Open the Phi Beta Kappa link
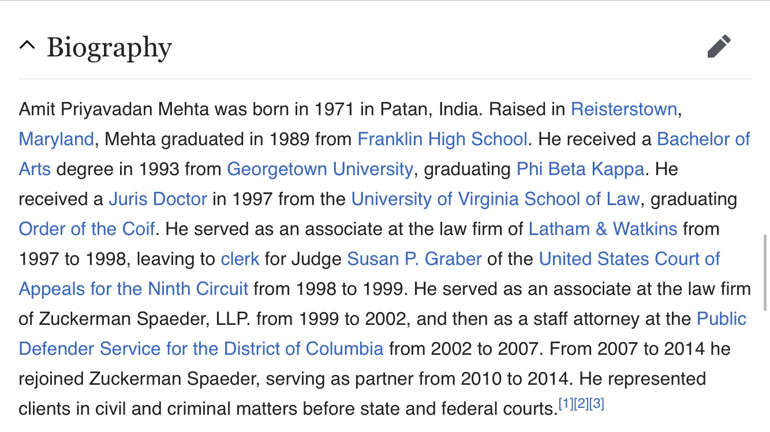This screenshot has height=432, width=770. 580,169
